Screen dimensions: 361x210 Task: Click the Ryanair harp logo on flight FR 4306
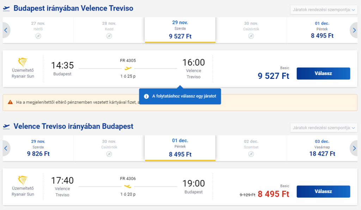pos(23,180)
